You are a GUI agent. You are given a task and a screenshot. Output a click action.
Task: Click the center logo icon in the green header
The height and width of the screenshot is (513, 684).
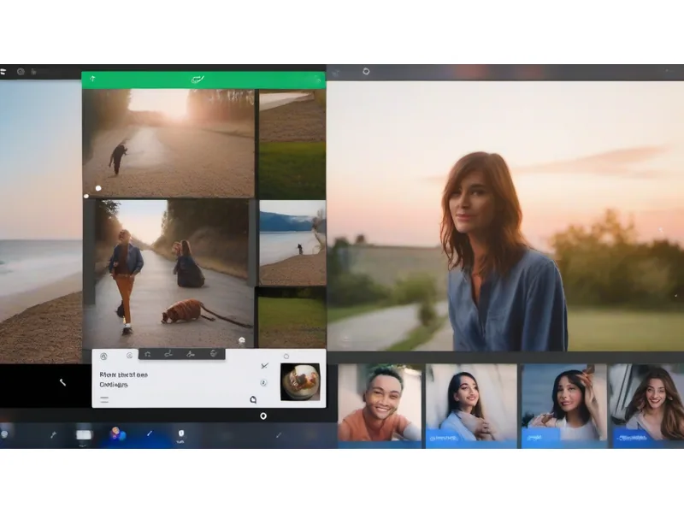[x=198, y=80]
